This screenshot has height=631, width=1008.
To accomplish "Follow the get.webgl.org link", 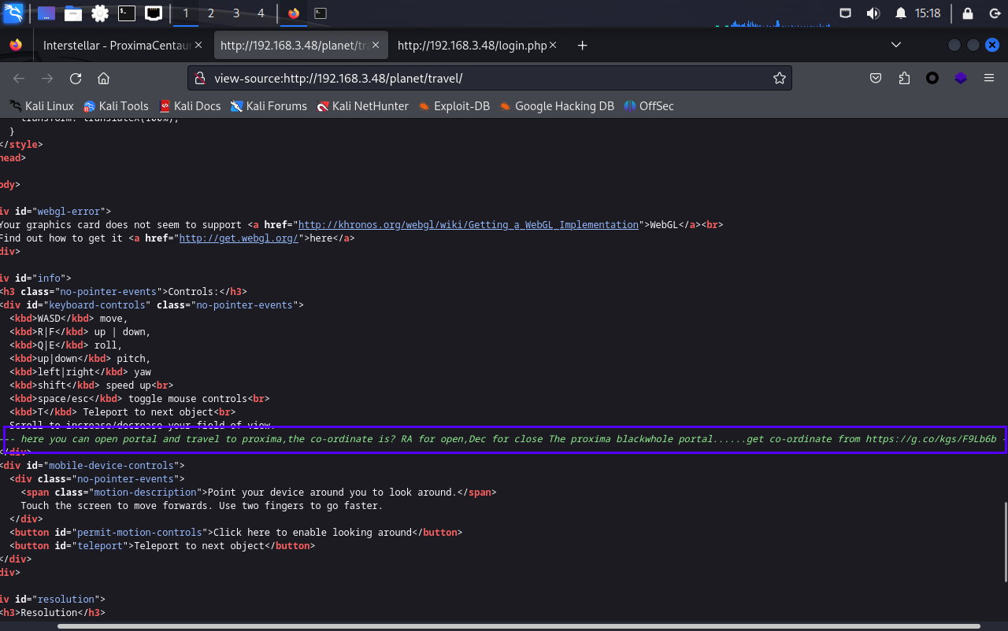I will 239,238.
